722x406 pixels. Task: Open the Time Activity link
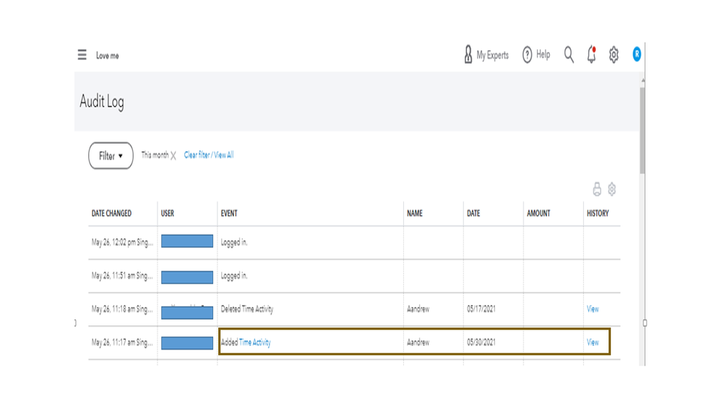point(255,342)
